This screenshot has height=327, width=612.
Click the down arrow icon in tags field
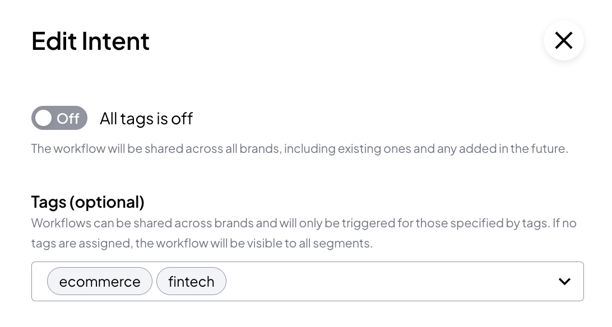(x=564, y=282)
